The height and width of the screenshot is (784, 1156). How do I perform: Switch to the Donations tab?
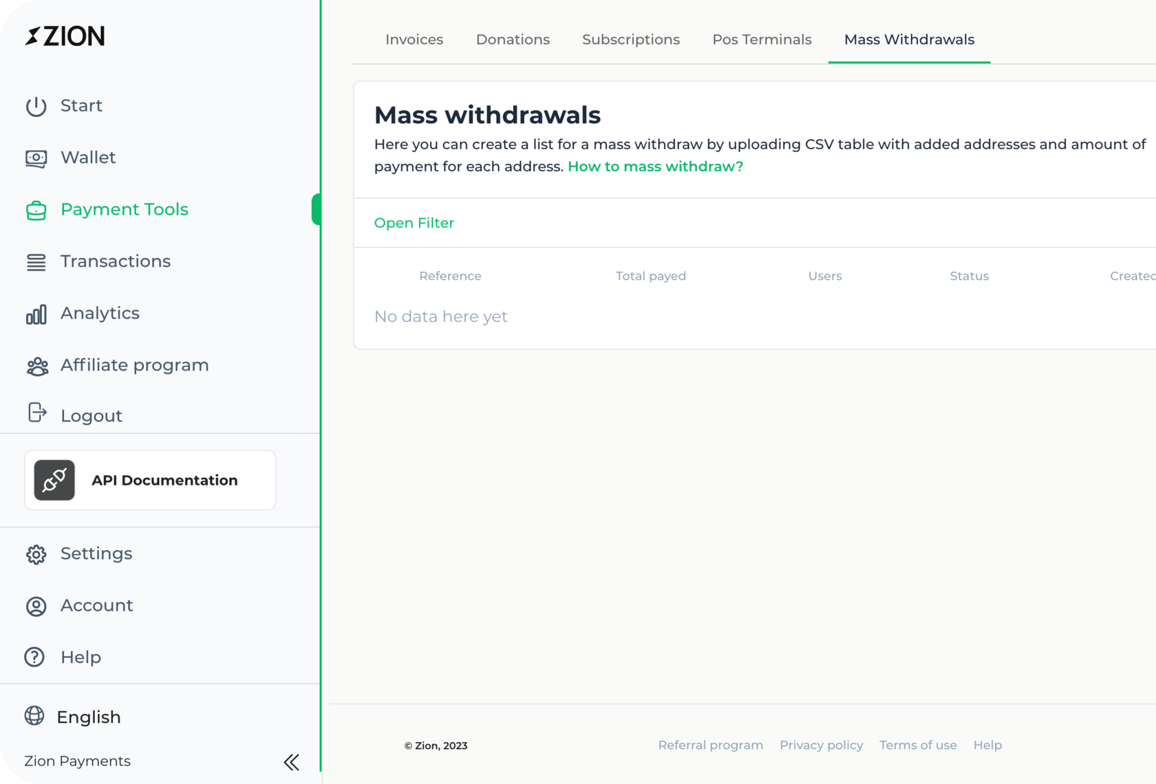point(513,40)
